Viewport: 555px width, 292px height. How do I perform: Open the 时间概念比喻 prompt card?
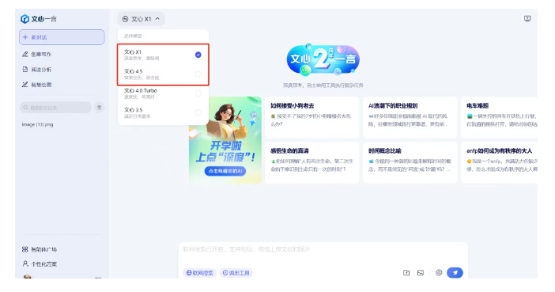pos(410,162)
